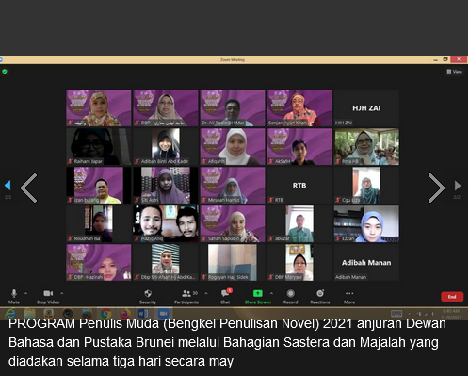Select the Adibah Manan participant tile
This screenshot has width=469, height=376.
pyautogui.click(x=366, y=262)
